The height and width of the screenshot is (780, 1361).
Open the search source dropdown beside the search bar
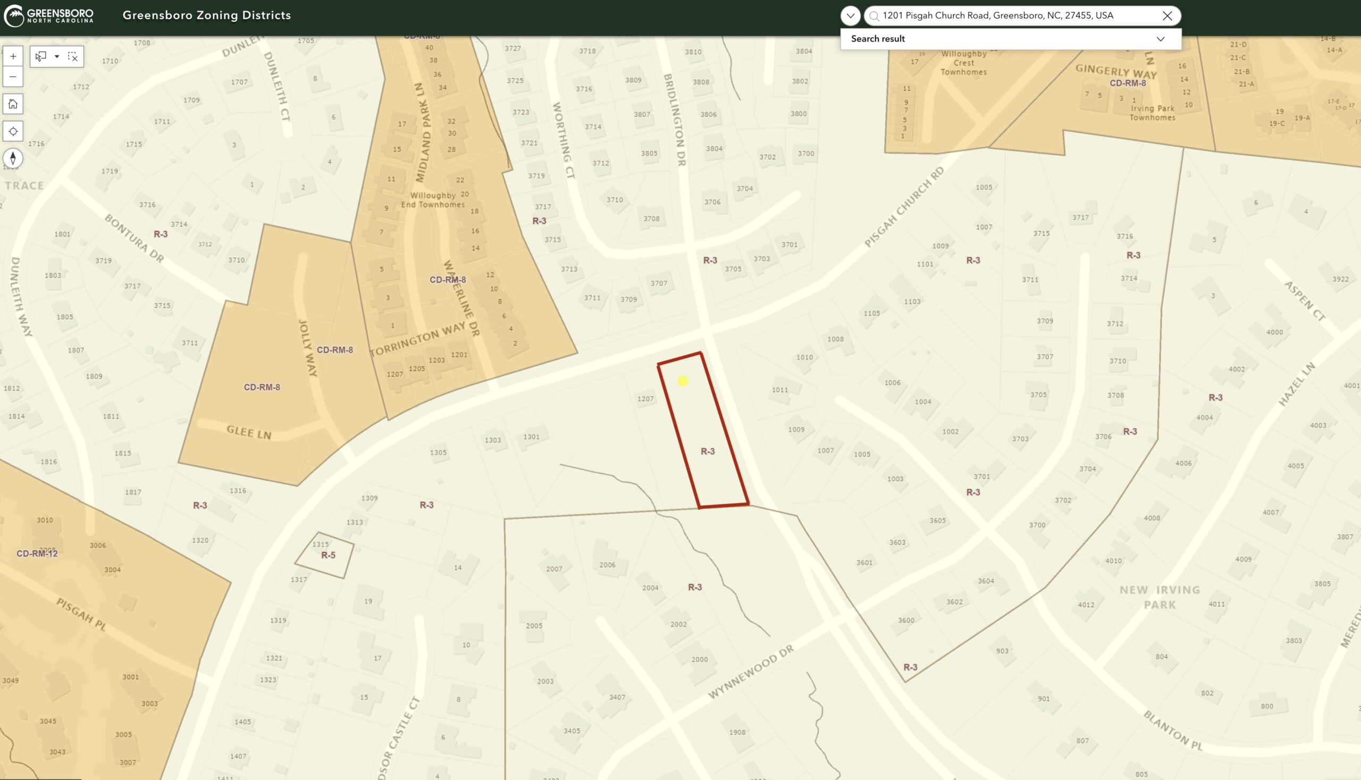click(x=851, y=15)
